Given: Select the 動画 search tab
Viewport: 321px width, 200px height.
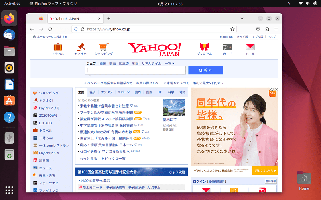Looking at the screenshot, I should 112,64.
